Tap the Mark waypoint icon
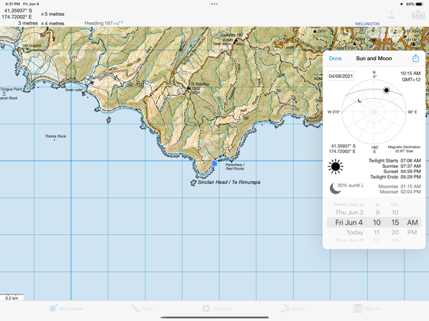The width and height of the screenshot is (429, 321). tap(418, 14)
